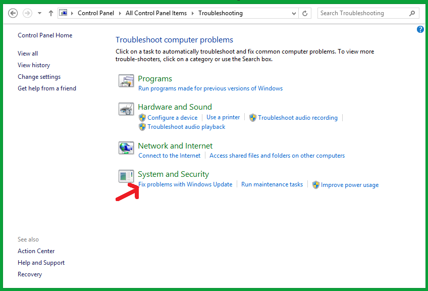Image resolution: width=428 pixels, height=291 pixels.
Task: Expand chevron after All Control Panel Items
Action: tap(193, 13)
